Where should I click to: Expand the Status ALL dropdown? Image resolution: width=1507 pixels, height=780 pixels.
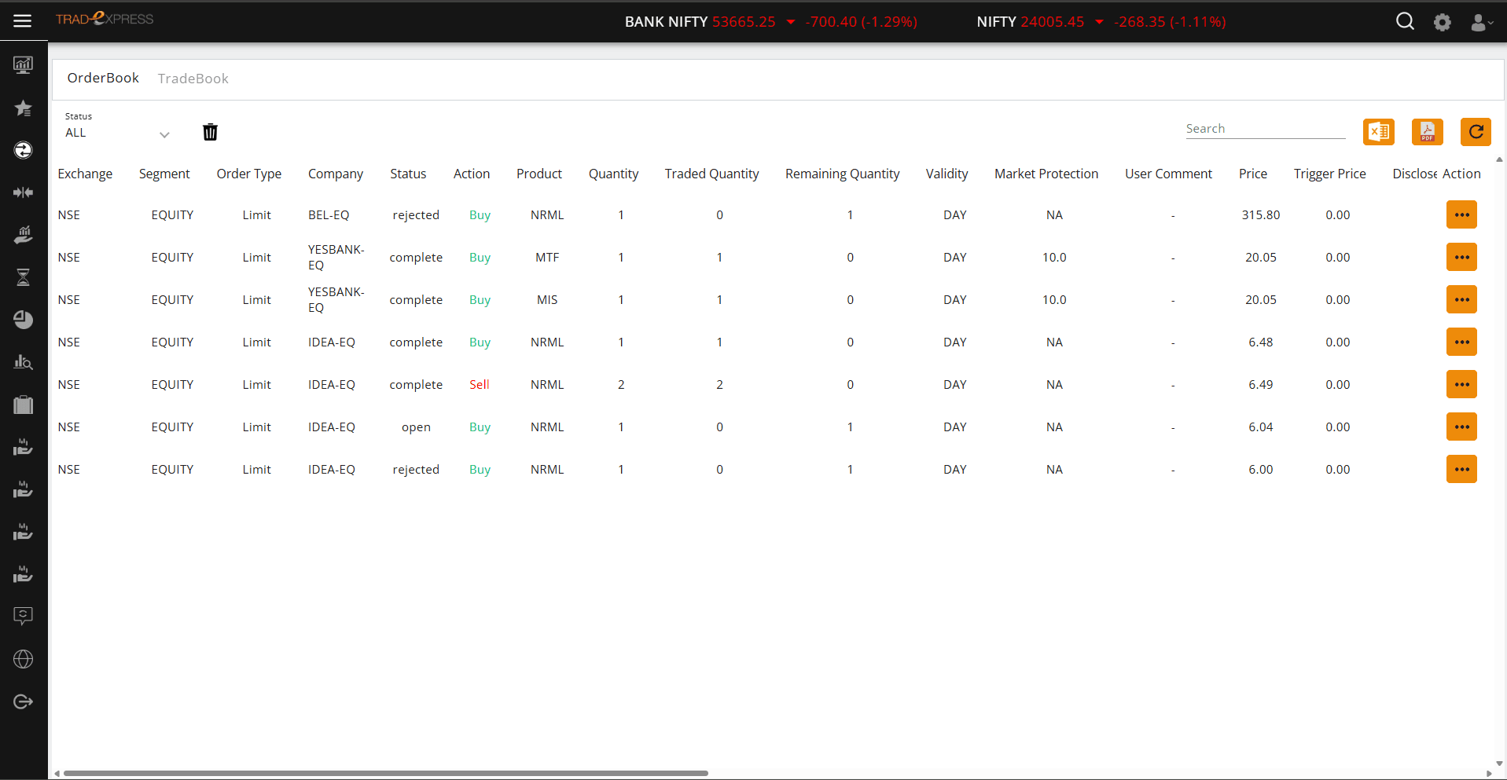pyautogui.click(x=118, y=134)
